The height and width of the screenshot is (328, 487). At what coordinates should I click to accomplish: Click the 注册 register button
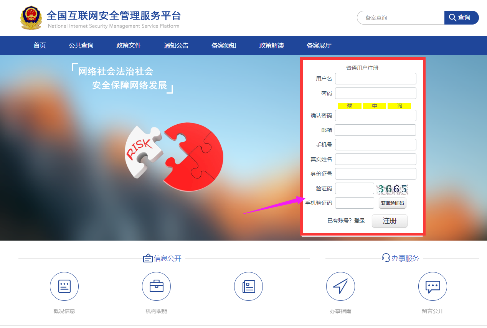pos(390,221)
